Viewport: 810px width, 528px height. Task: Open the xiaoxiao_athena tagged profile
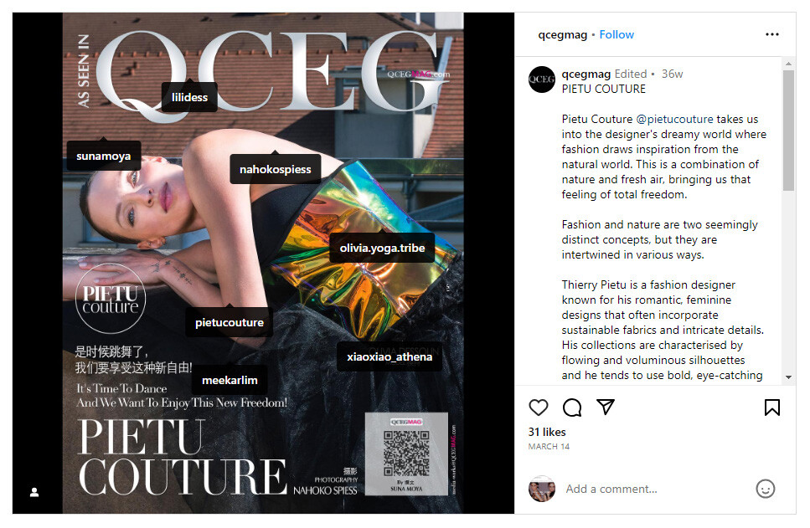390,356
